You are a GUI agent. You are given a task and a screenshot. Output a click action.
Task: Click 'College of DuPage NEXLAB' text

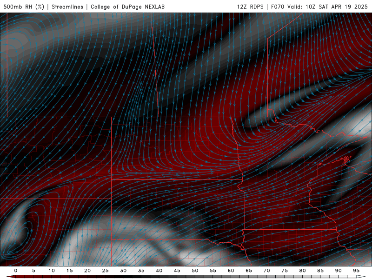(127, 7)
